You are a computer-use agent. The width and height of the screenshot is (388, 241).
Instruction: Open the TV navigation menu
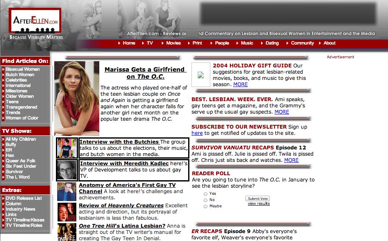click(x=150, y=43)
